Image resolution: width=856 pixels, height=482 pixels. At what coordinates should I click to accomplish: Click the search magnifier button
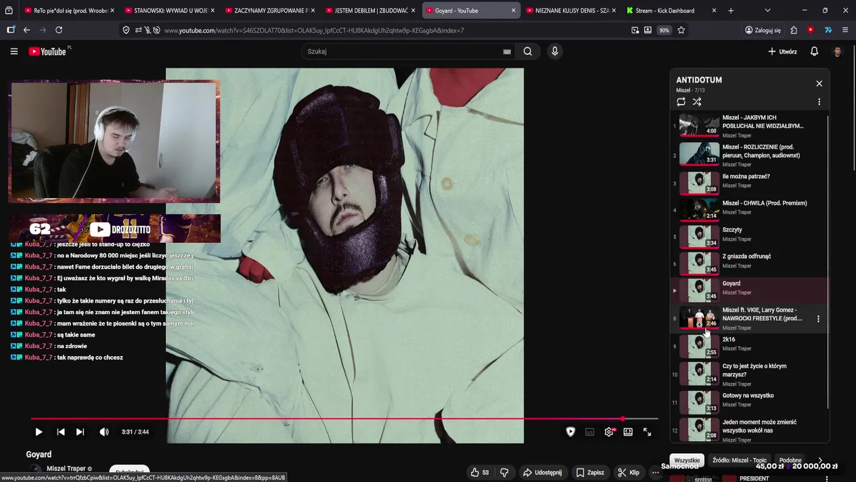528,52
